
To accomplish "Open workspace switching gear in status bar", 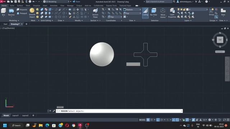I will pos(210,120).
